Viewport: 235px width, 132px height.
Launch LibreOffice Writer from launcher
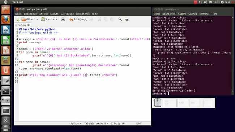pyautogui.click(x=6, y=30)
